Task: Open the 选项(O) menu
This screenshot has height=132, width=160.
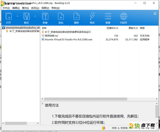Action: tap(35, 8)
